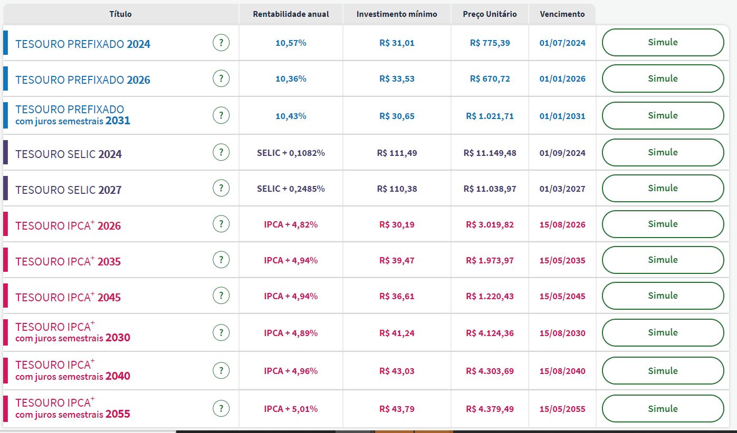Image resolution: width=737 pixels, height=433 pixels.
Task: Open the TESOURO SELIC 2027 title
Action: pos(69,190)
